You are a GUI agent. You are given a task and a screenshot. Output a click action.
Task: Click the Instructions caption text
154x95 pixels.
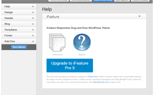57,55
